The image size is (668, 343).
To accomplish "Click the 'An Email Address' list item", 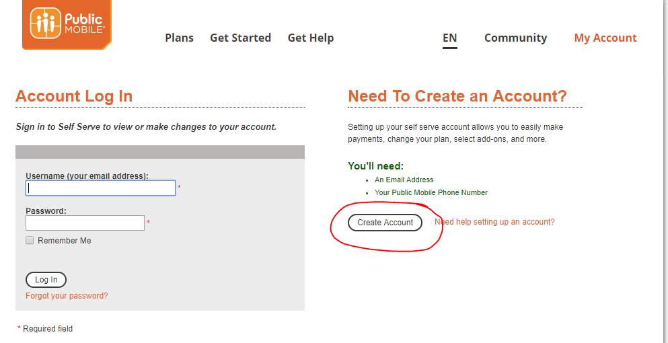I will pos(404,180).
